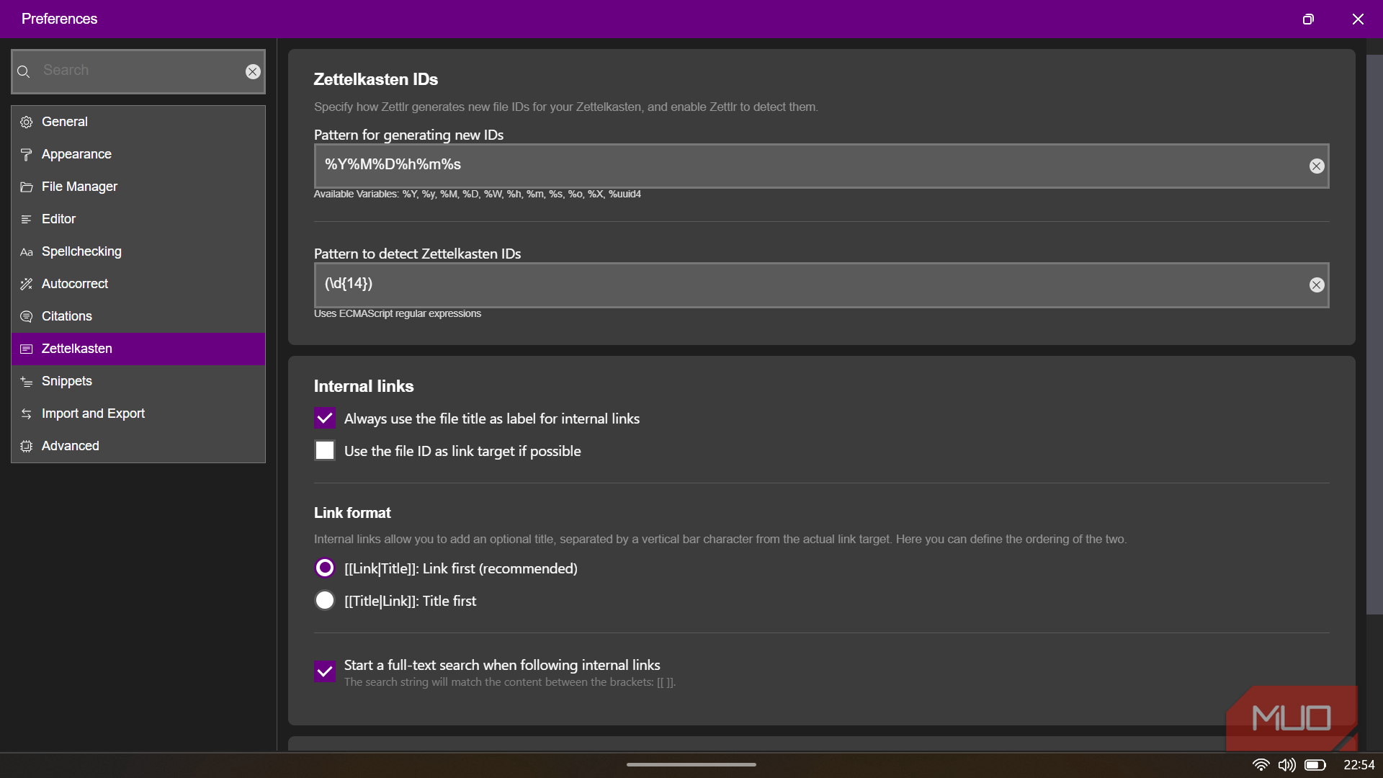
Task: Click the Appearance paint roller icon
Action: 27,155
